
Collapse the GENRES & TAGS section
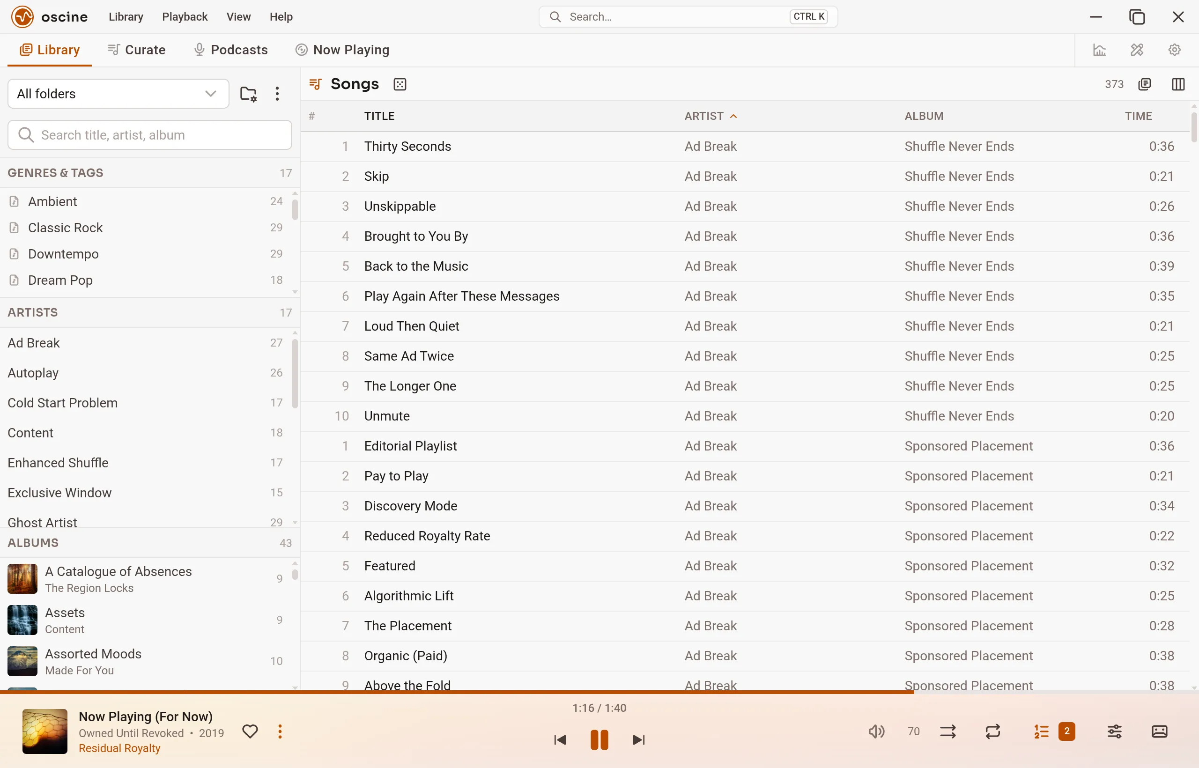(149, 173)
